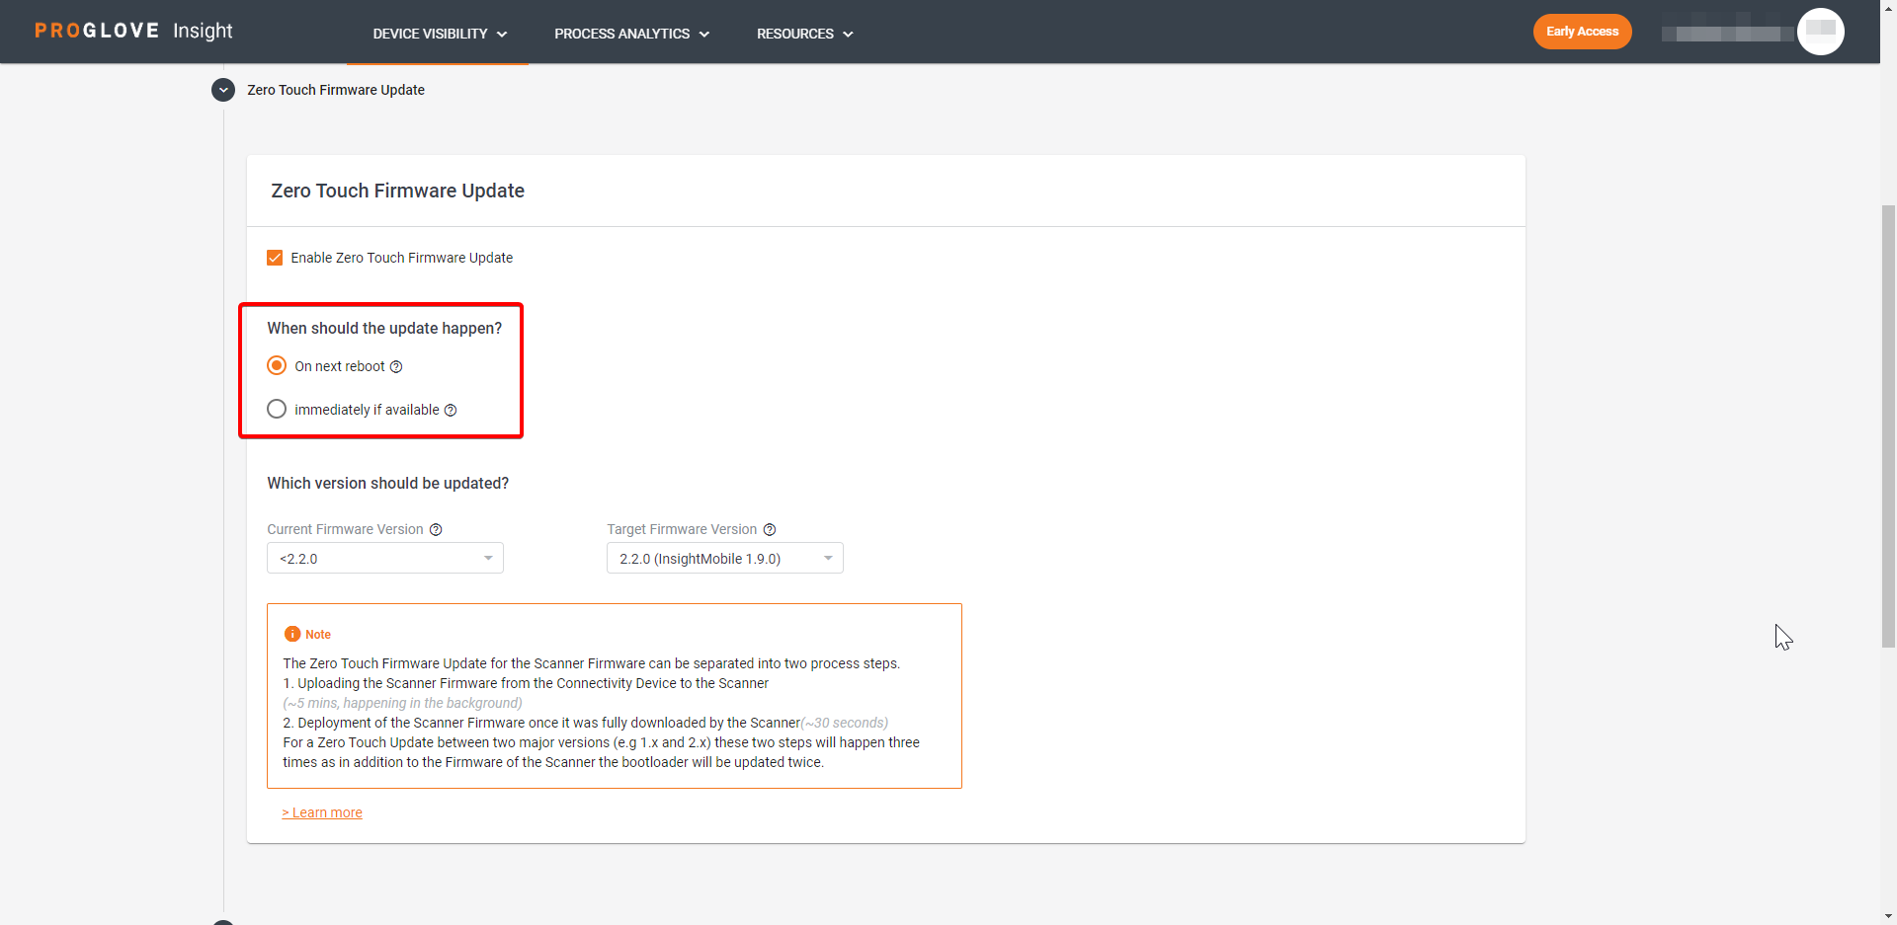
Task: Open the Current Firmware Version dropdown
Action: coord(385,558)
